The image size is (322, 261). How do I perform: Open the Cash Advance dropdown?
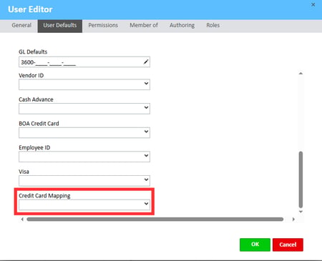(84, 109)
